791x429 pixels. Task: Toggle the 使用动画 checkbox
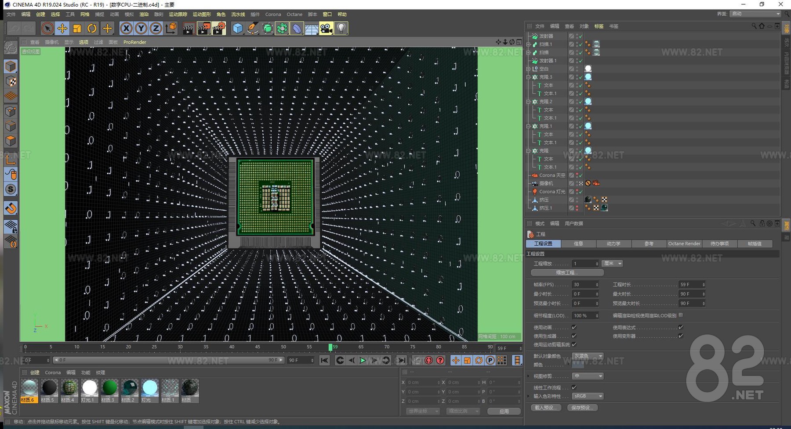point(574,327)
